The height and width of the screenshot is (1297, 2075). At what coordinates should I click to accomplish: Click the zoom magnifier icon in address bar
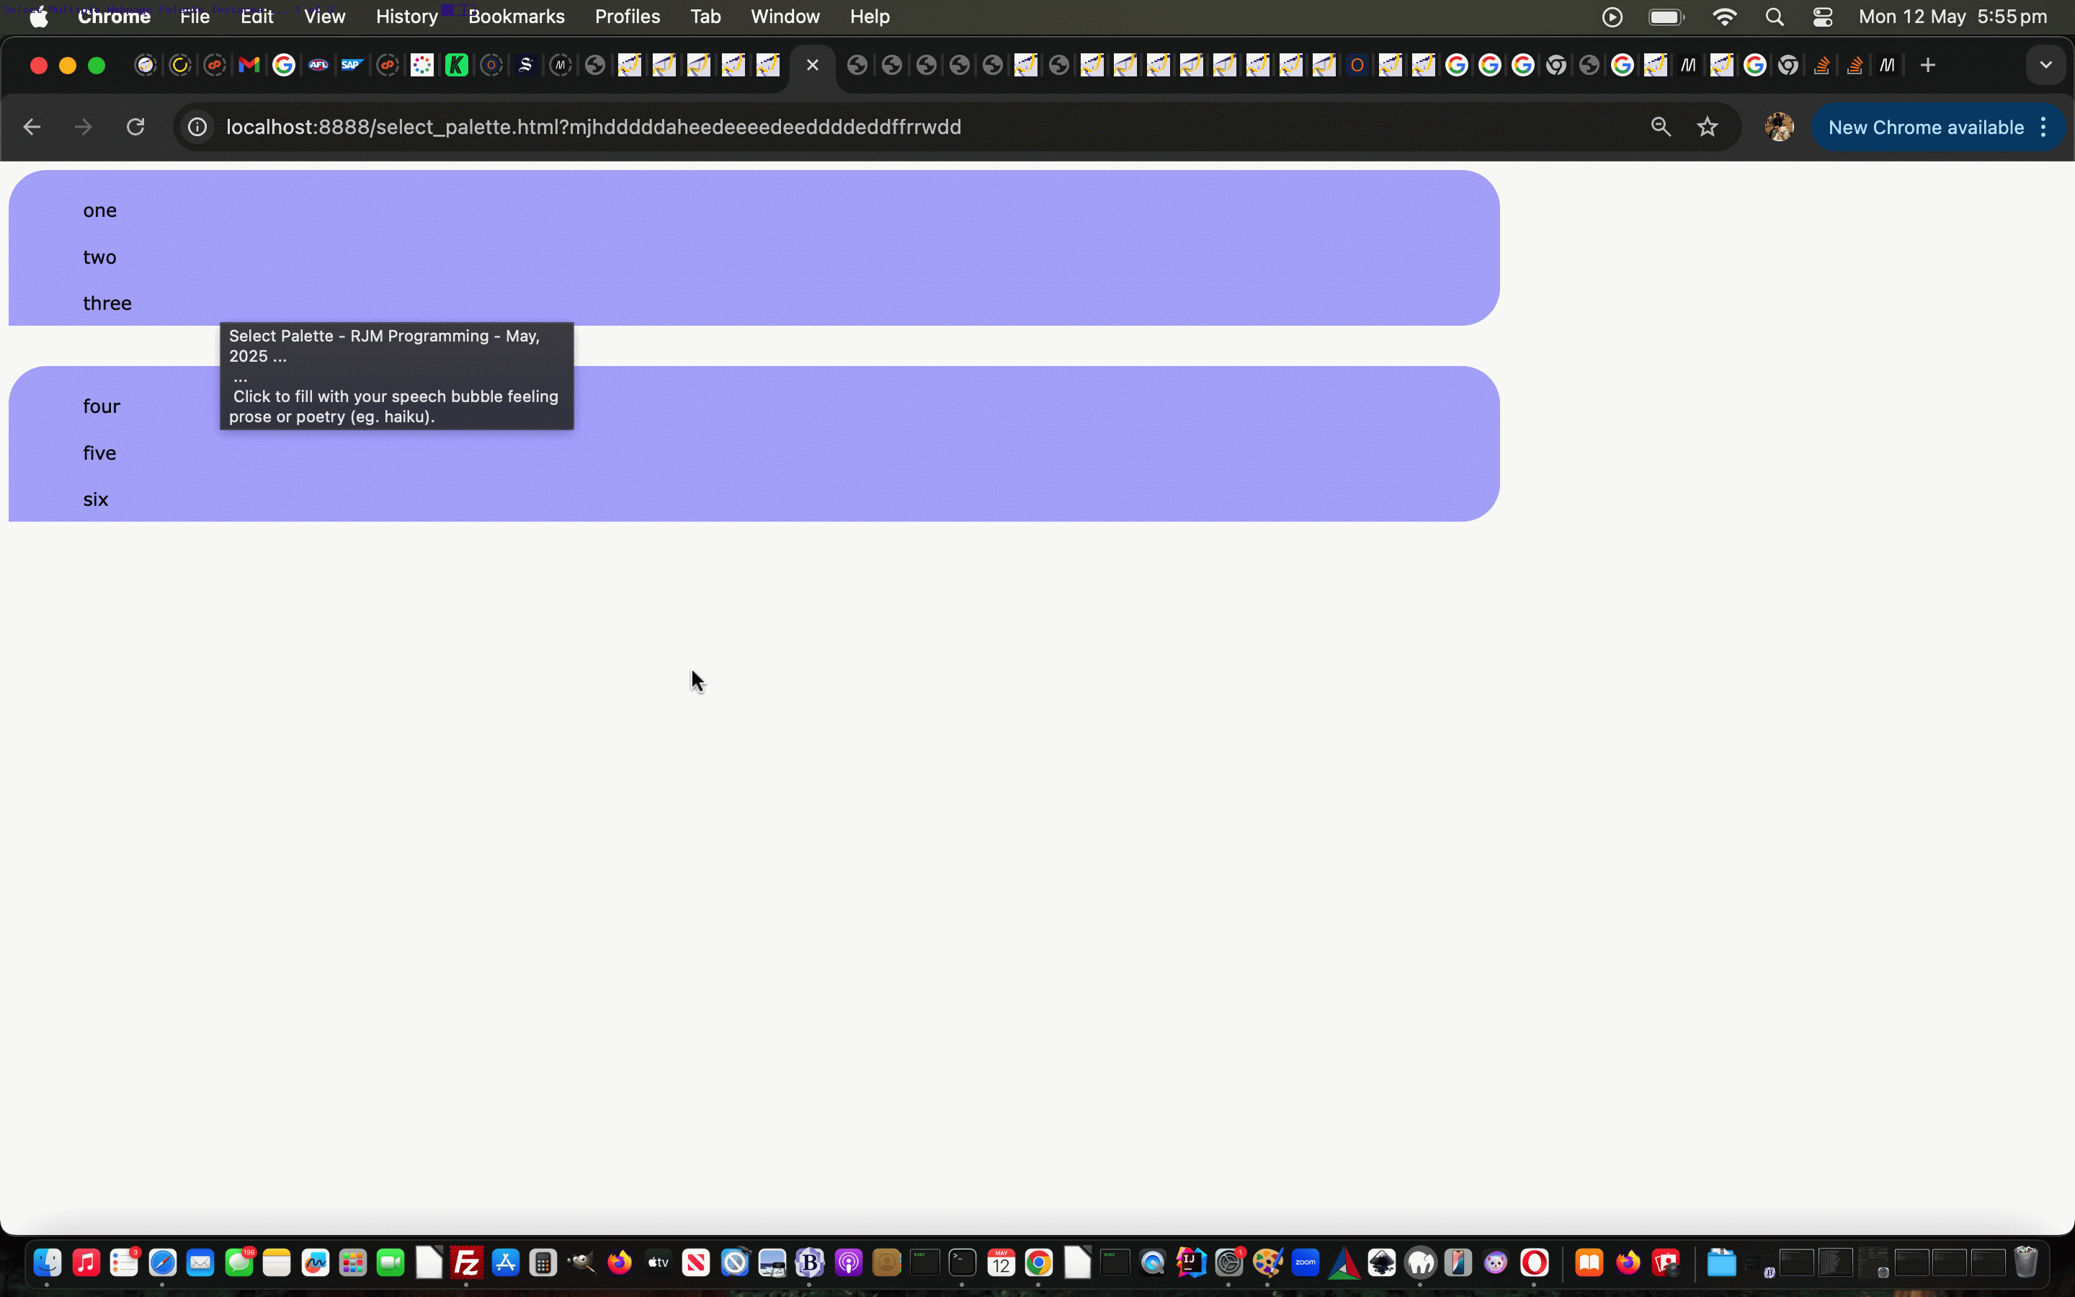(1661, 127)
